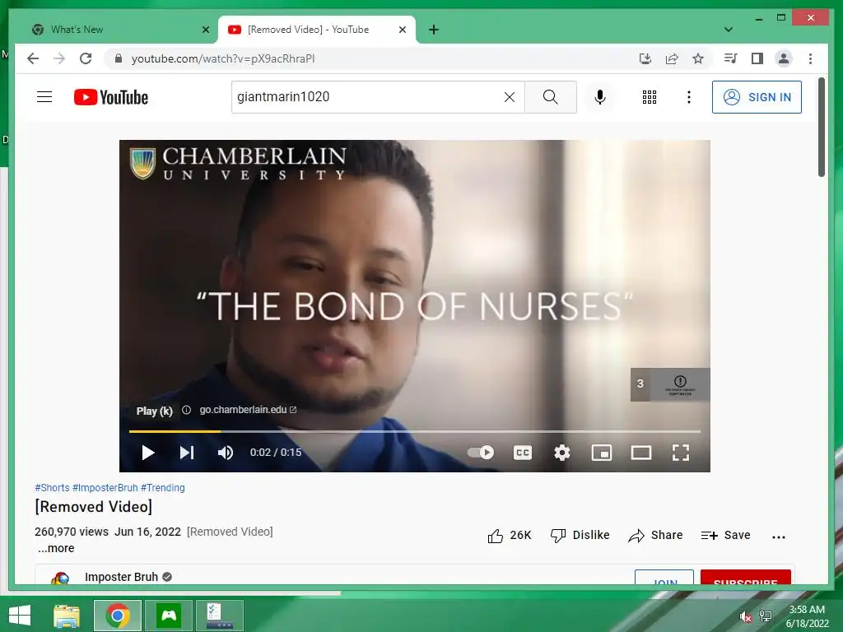Toggle closed captions CC

522,453
